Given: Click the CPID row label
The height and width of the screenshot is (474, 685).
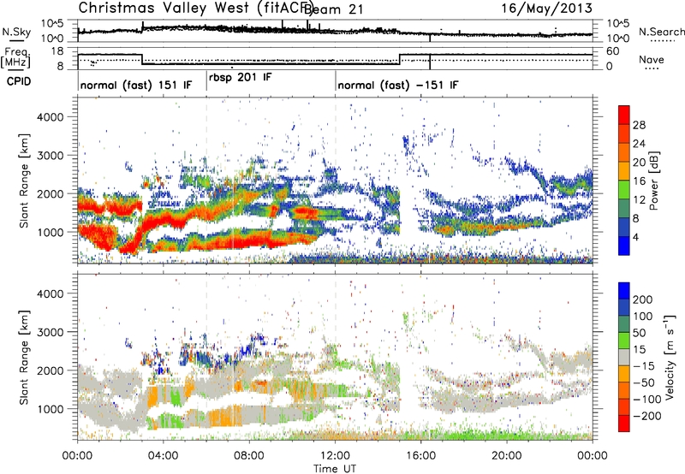Looking at the screenshot, I should tap(19, 81).
